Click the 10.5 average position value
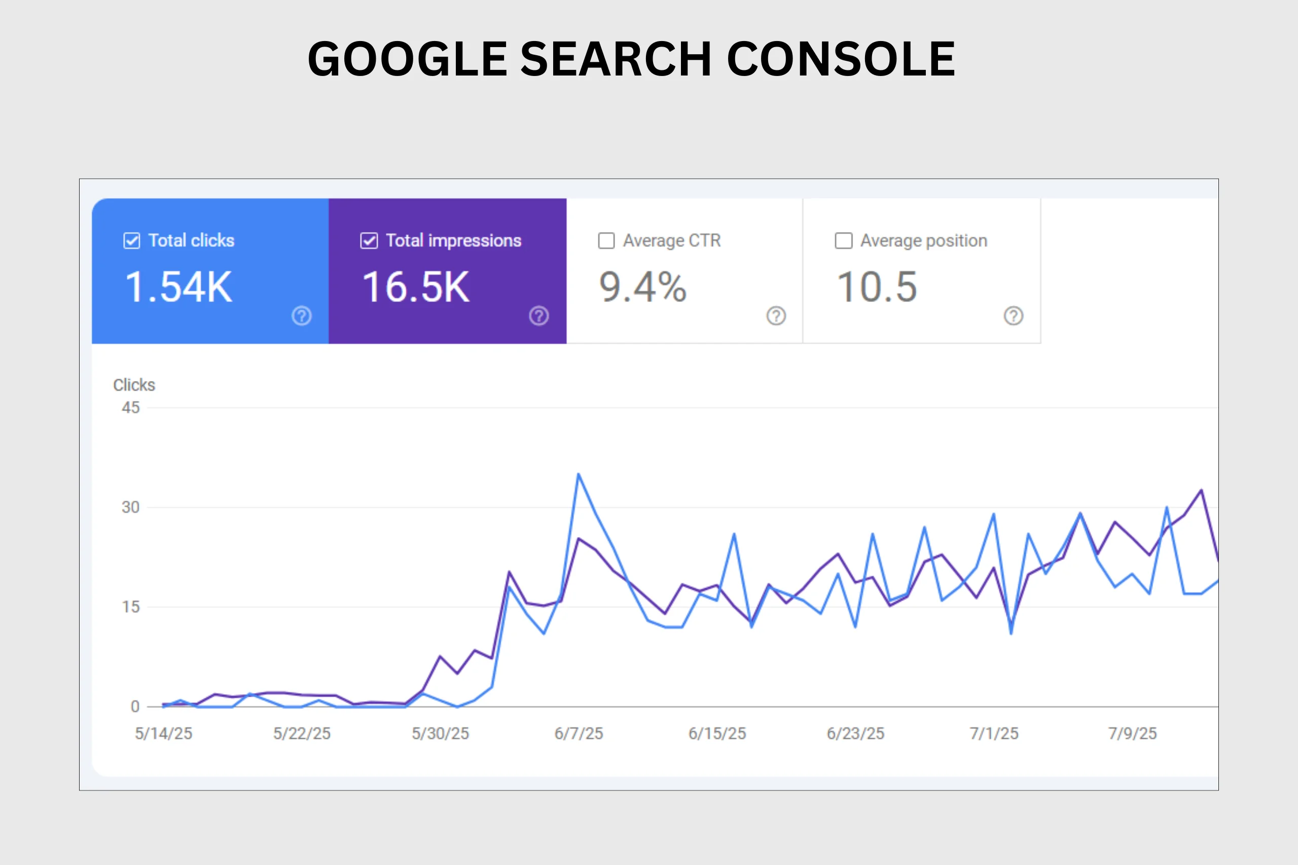The width and height of the screenshot is (1298, 865). [877, 287]
